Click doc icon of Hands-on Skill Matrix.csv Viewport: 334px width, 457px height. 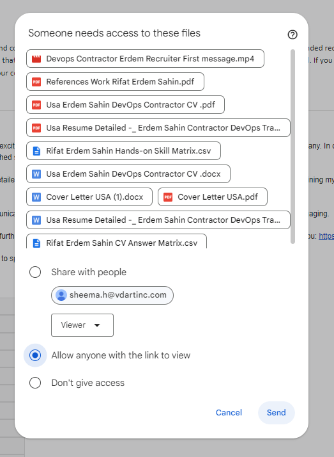(36, 151)
